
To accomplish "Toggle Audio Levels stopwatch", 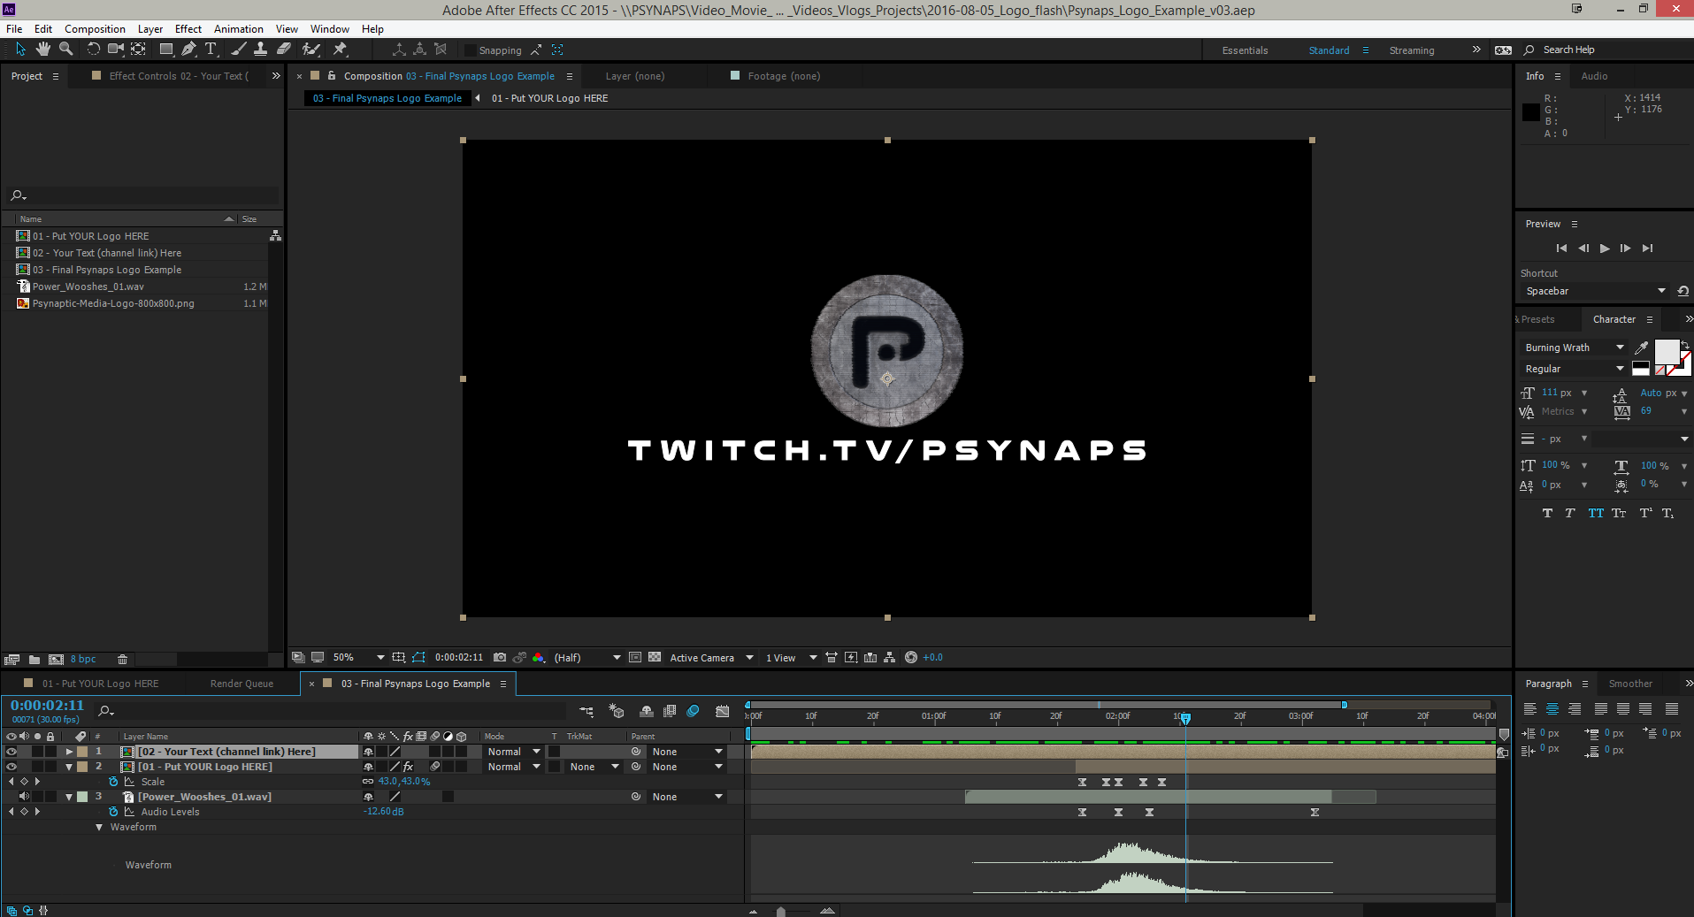I will click(x=113, y=812).
